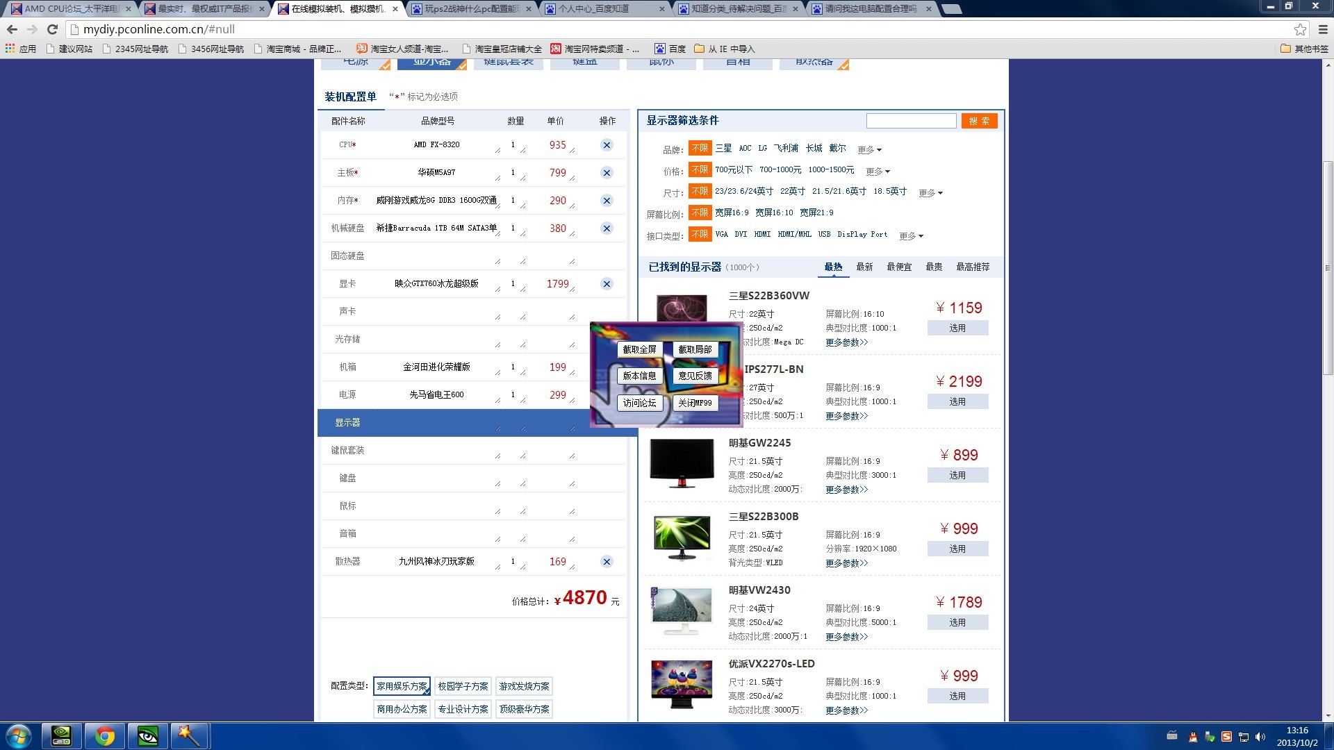This screenshot has height=750, width=1334.
Task: Open Chrome menu icon
Action: pyautogui.click(x=1323, y=29)
